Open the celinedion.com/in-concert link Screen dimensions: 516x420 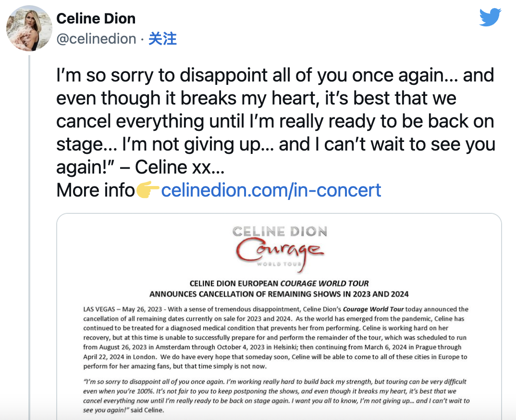pyautogui.click(x=271, y=190)
